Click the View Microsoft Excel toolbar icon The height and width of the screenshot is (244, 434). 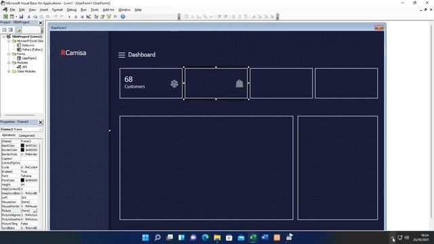[x=5, y=16]
